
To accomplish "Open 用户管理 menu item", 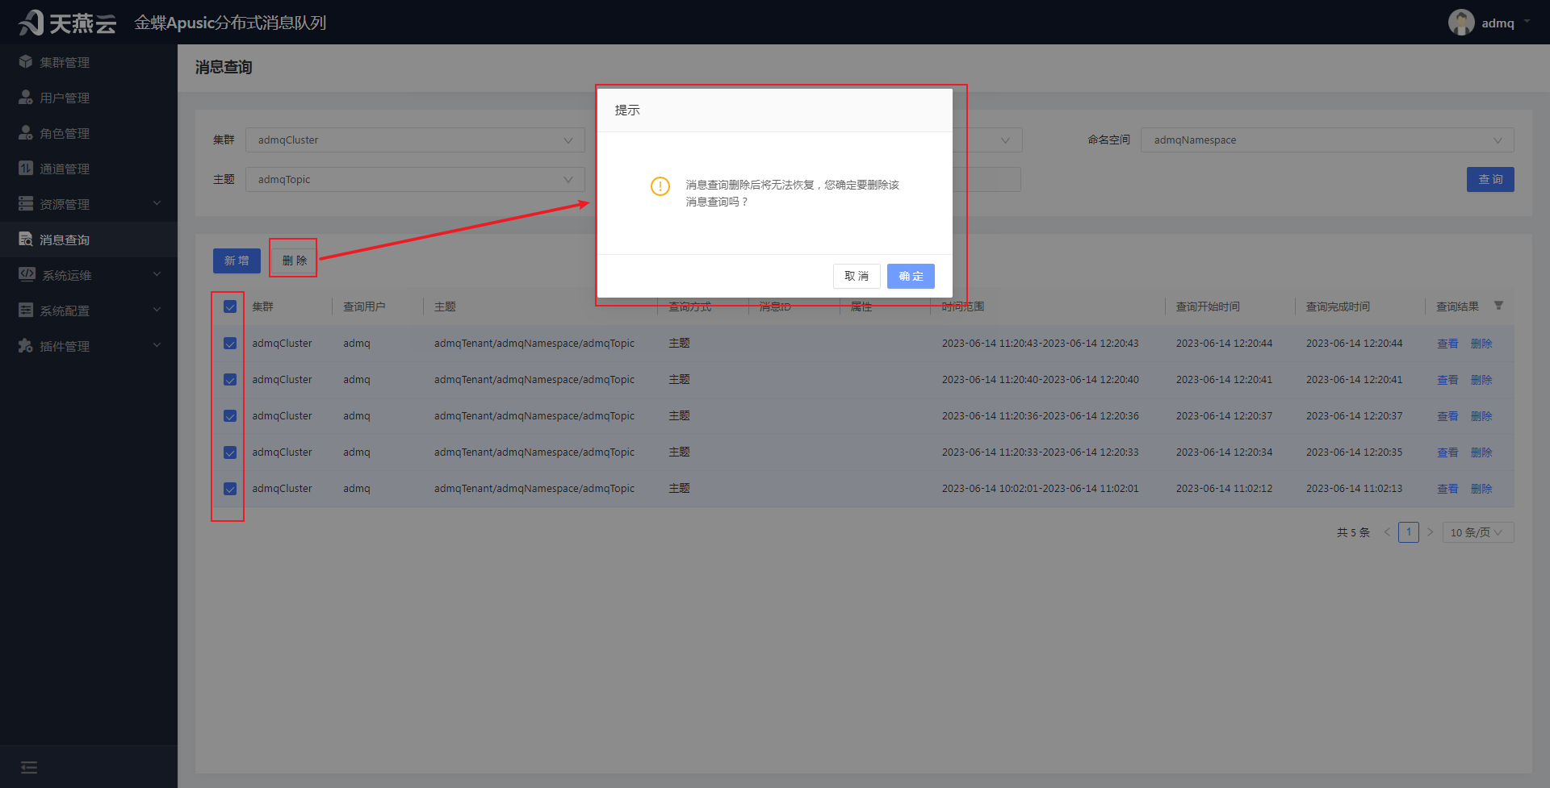I will [89, 98].
